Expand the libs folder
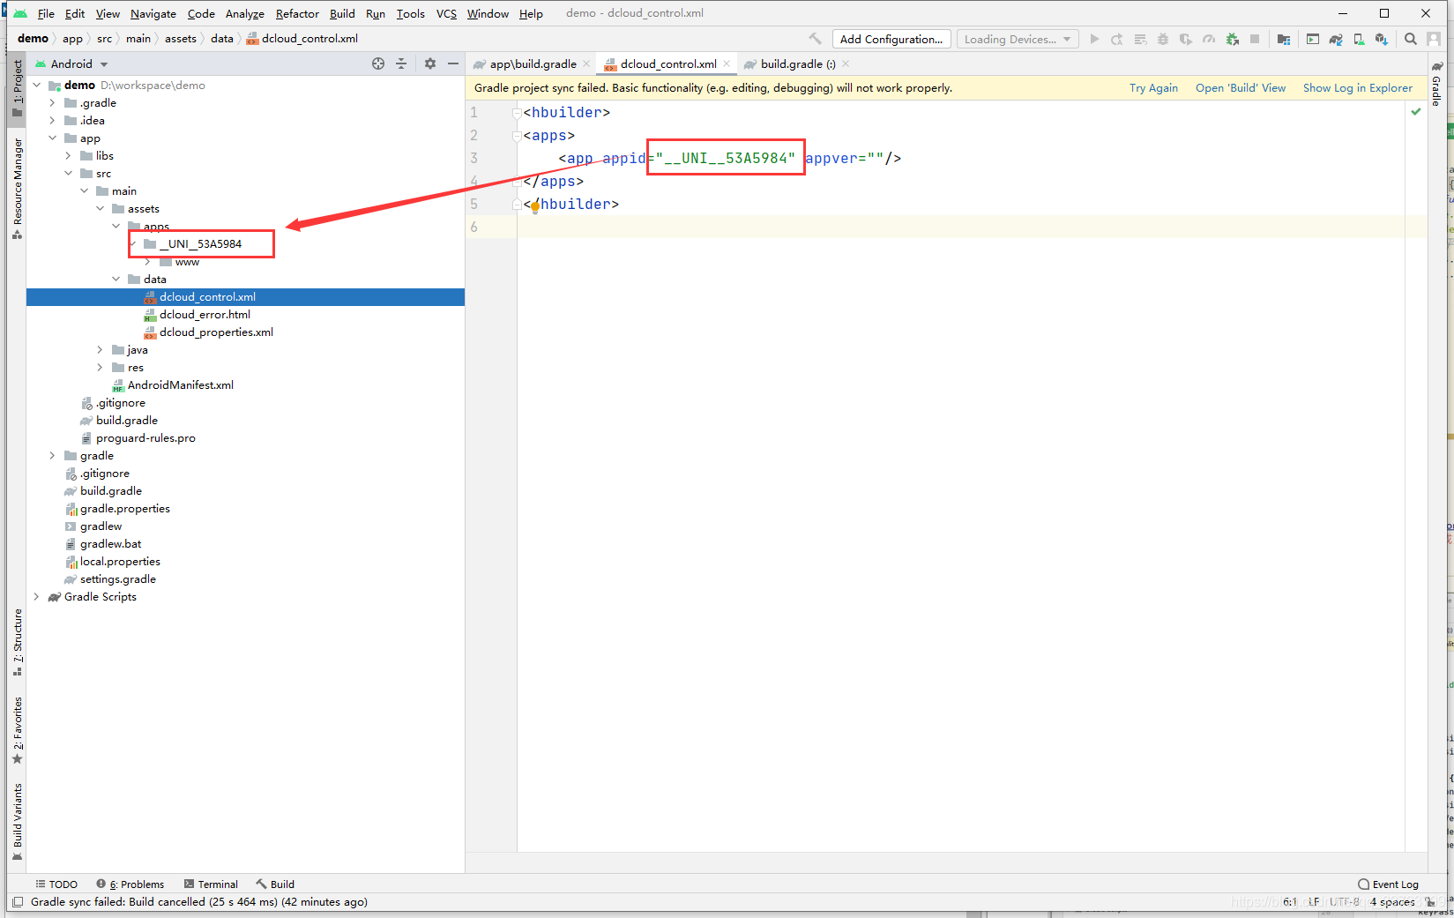Viewport: 1454px width, 918px height. pos(68,156)
